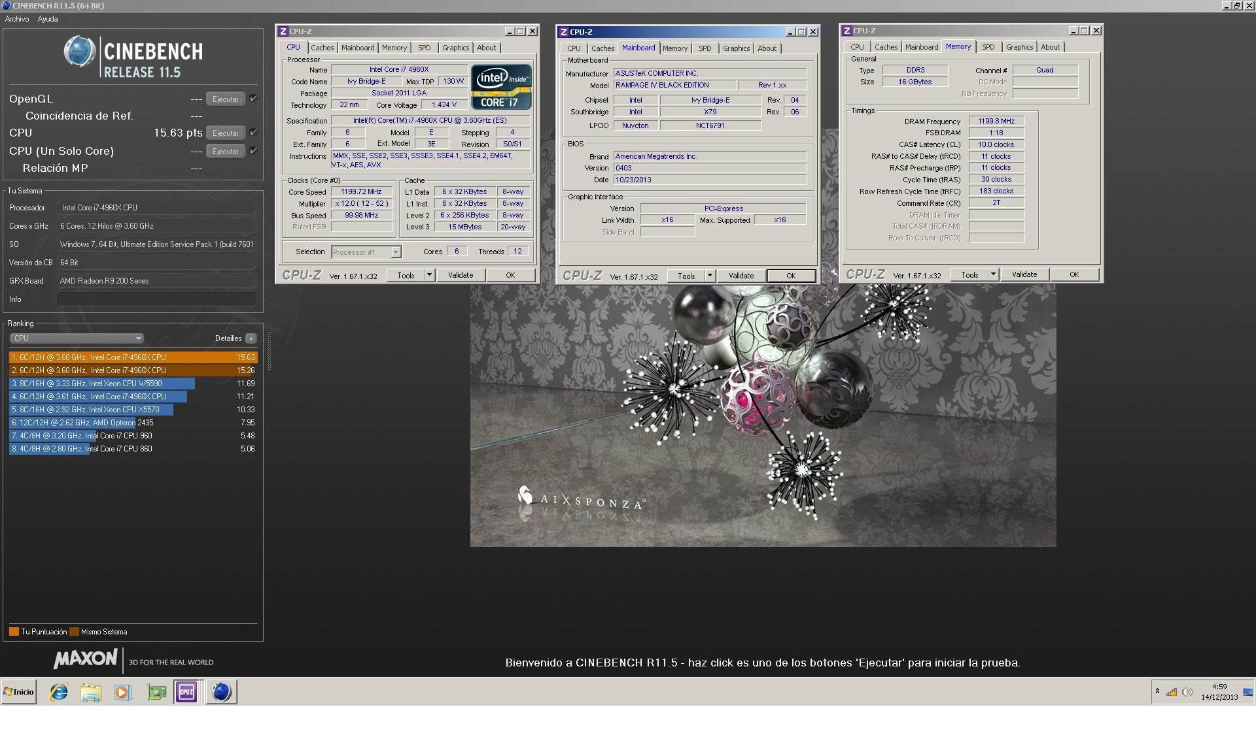The height and width of the screenshot is (754, 1256).
Task: Click the Intel Core i7 logo badge
Action: [501, 86]
